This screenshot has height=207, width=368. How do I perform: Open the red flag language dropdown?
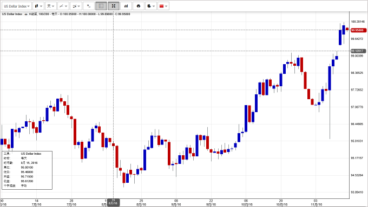point(163,6)
